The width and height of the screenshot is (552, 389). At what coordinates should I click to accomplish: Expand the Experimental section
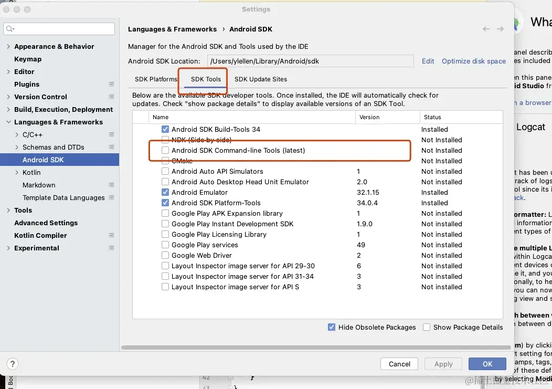pos(8,248)
